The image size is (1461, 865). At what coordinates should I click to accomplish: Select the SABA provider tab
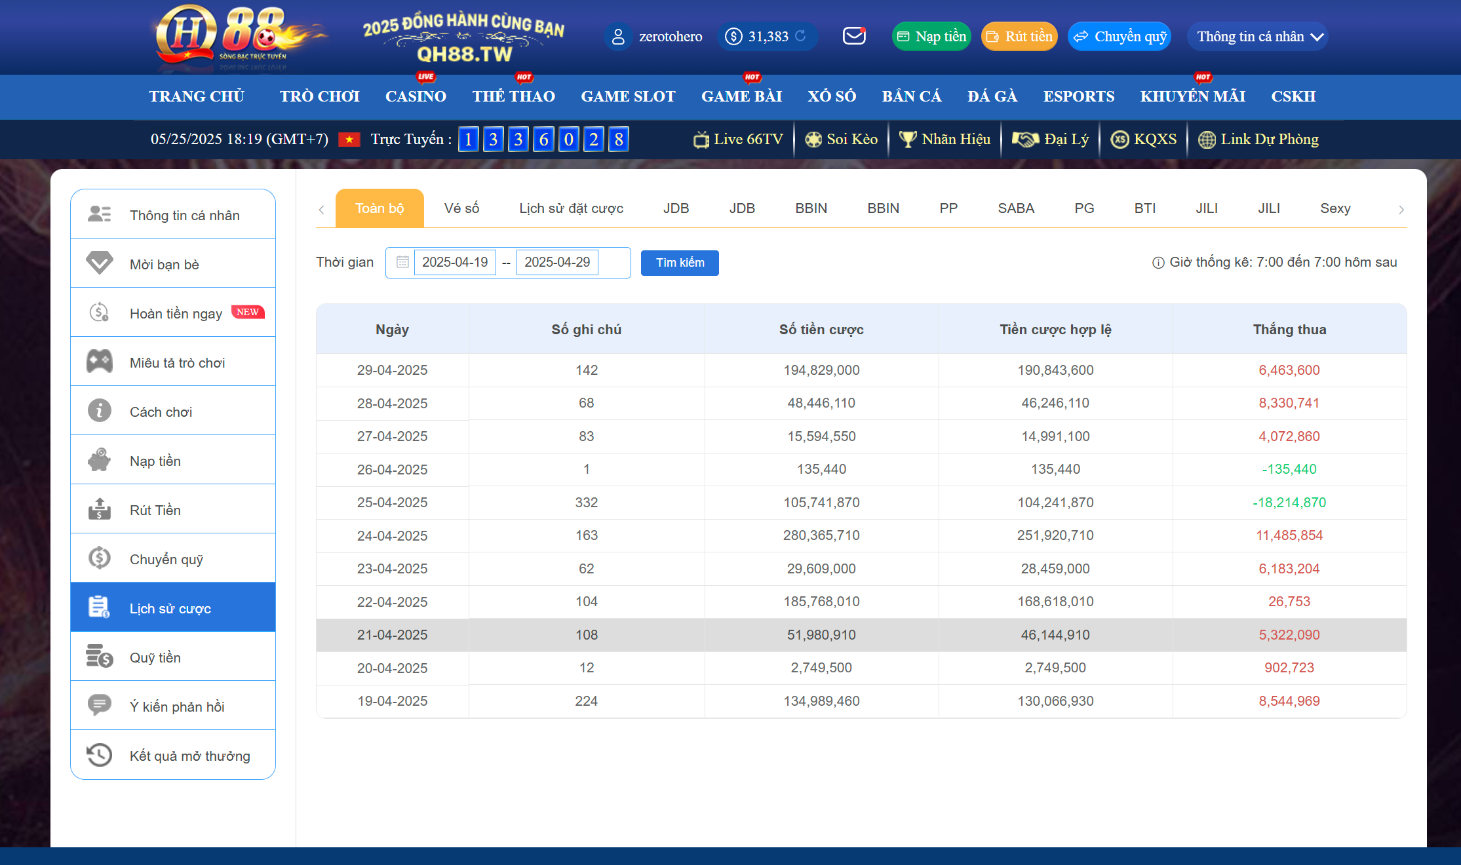click(x=1015, y=208)
